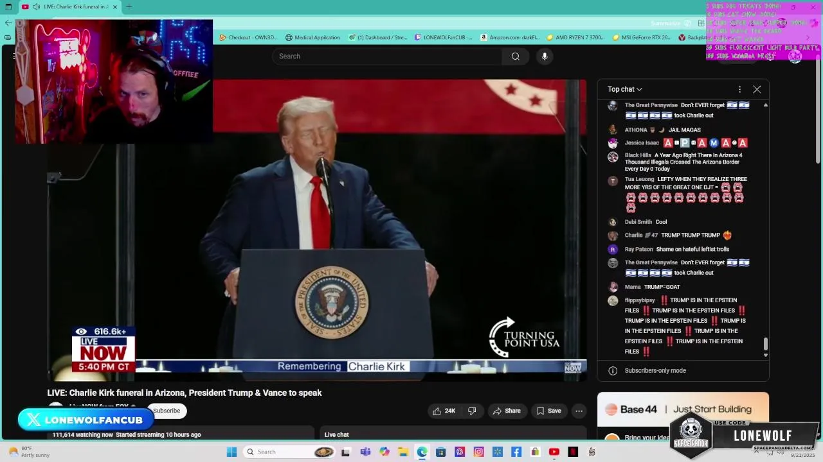Open Copilot from the taskbar
Viewport: 823px width, 462px height.
pyautogui.click(x=384, y=452)
